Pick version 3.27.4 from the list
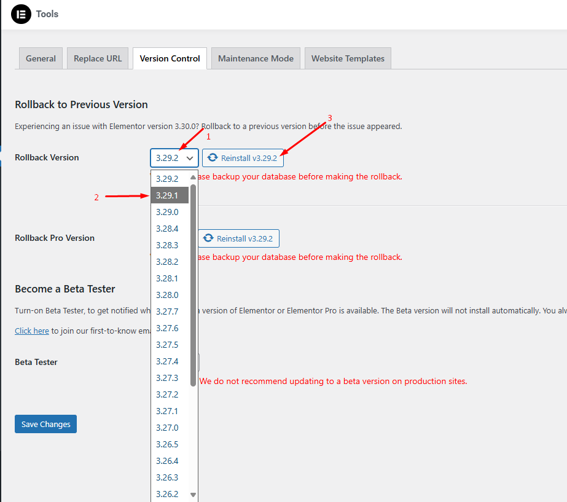567x502 pixels. 170,361
